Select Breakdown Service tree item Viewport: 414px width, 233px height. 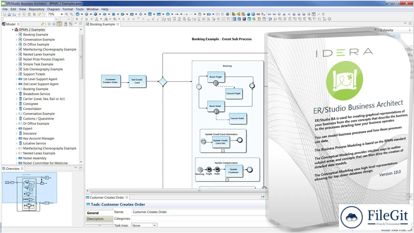pos(37,94)
